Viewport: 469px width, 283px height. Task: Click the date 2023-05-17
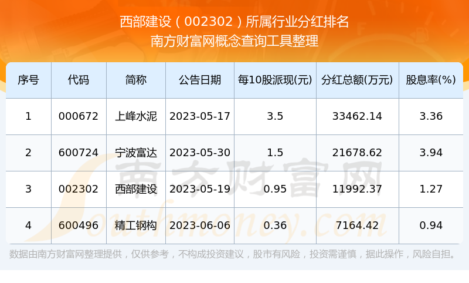click(200, 116)
